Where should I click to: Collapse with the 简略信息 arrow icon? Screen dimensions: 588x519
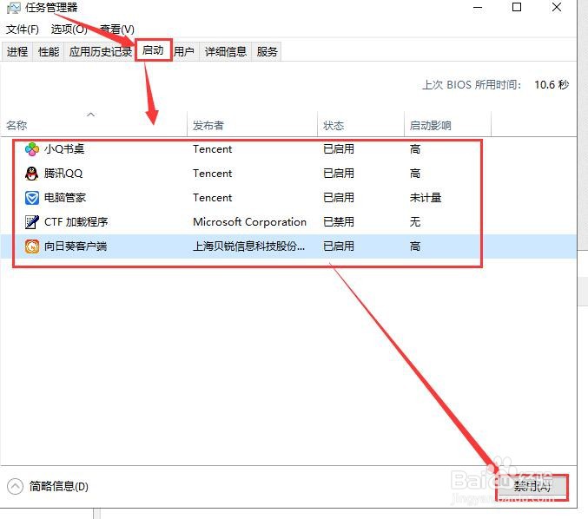[x=15, y=486]
